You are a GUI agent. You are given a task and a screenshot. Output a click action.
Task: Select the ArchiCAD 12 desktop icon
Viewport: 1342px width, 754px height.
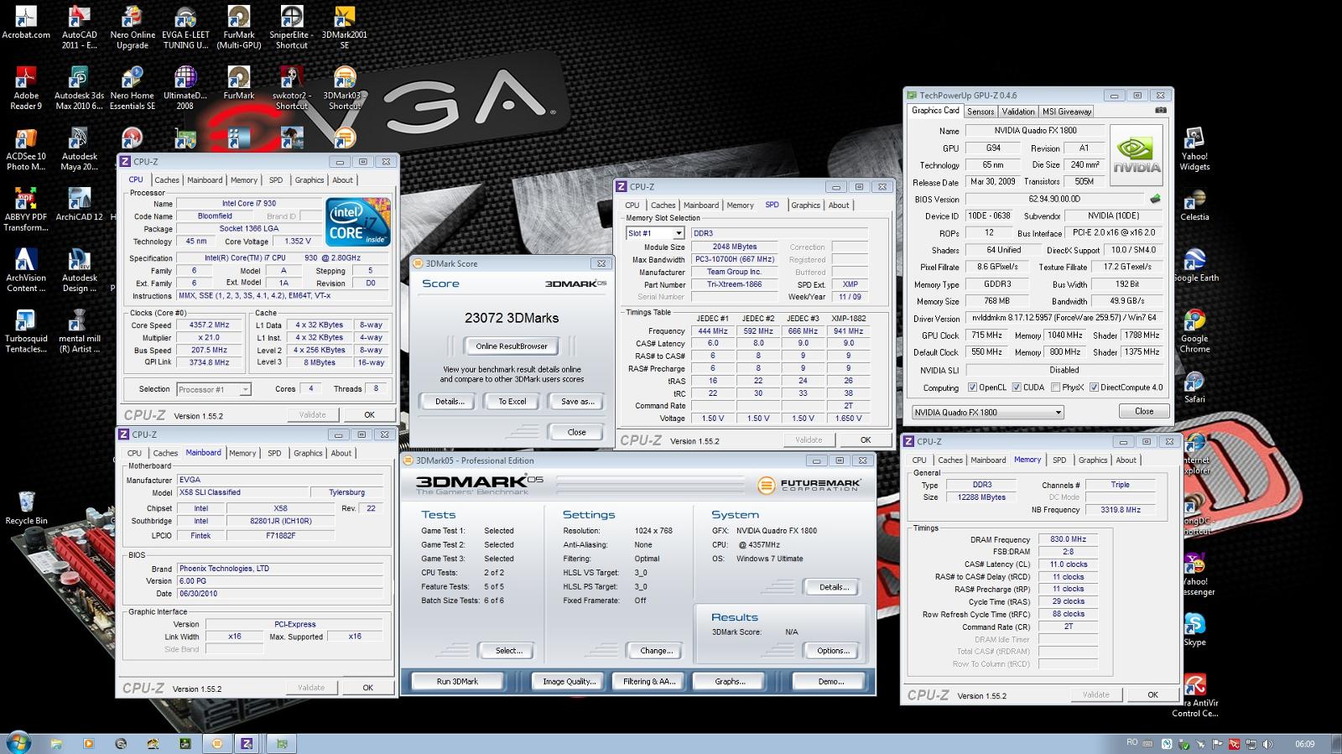pos(80,205)
